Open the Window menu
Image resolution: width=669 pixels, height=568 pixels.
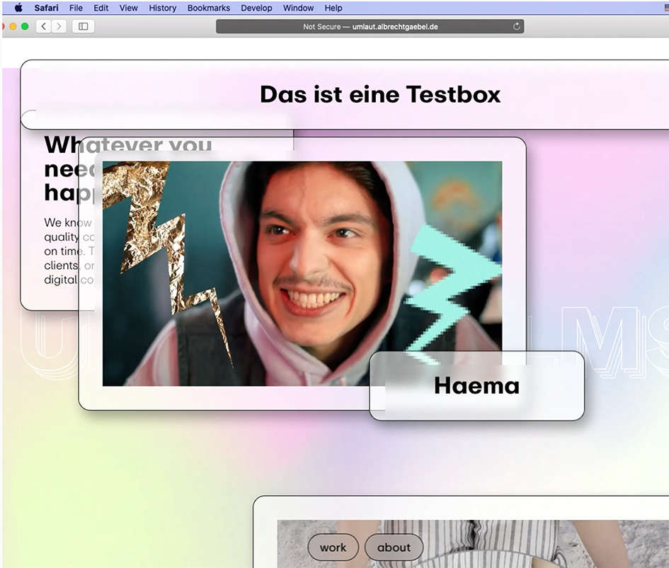(298, 8)
